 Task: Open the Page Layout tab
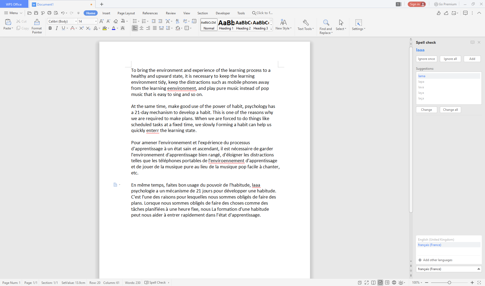[126, 13]
